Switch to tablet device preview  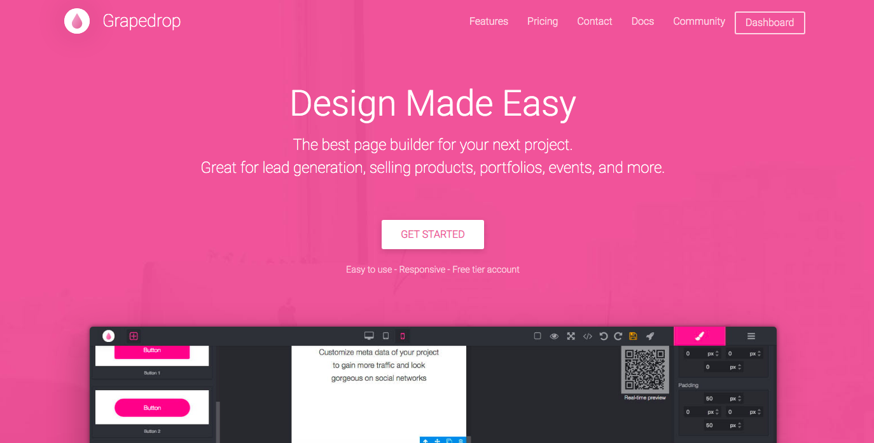(x=385, y=336)
